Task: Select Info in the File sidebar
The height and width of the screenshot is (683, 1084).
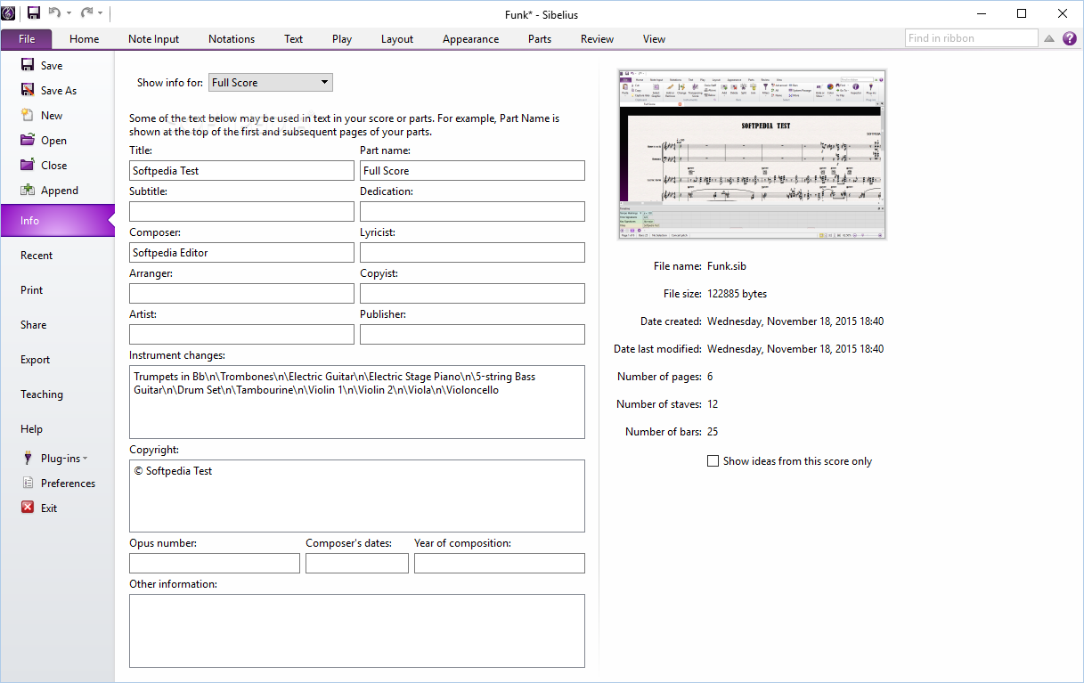Action: [58, 221]
